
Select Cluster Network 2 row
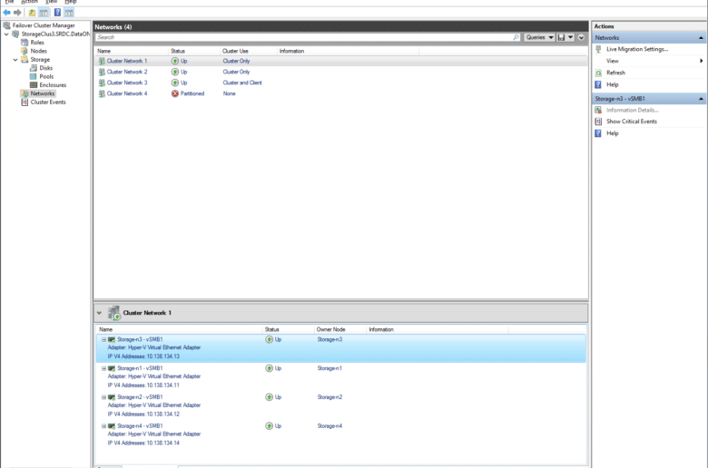pos(341,72)
